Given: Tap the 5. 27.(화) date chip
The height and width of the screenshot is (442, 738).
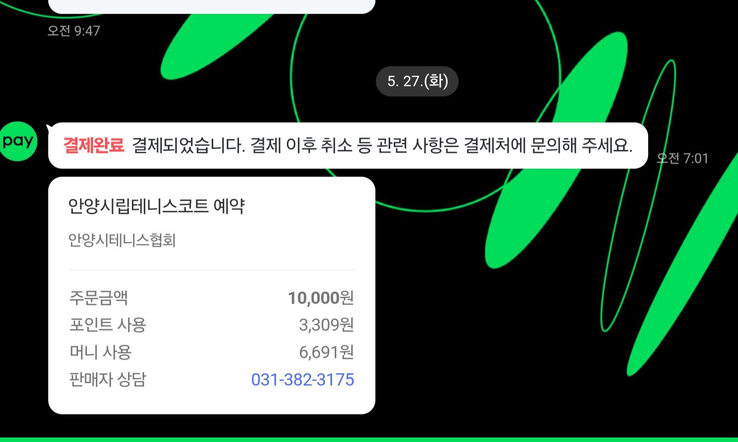Looking at the screenshot, I should [x=417, y=81].
